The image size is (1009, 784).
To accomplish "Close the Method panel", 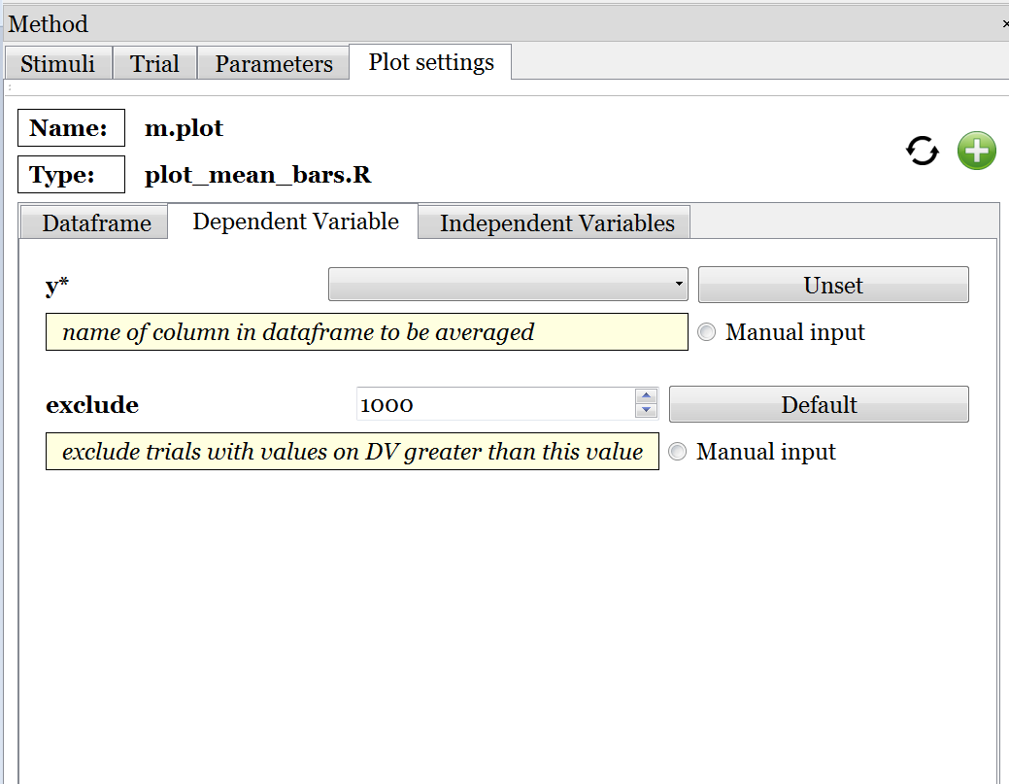I will [1004, 24].
